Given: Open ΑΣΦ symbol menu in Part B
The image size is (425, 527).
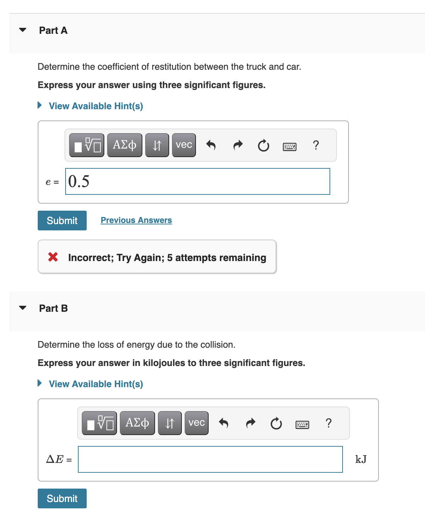Looking at the screenshot, I should point(137,423).
